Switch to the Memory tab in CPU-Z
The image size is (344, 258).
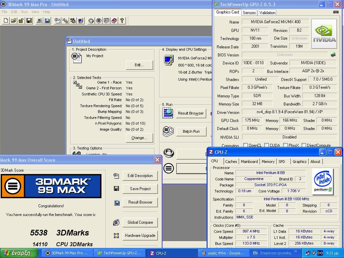[x=268, y=162]
